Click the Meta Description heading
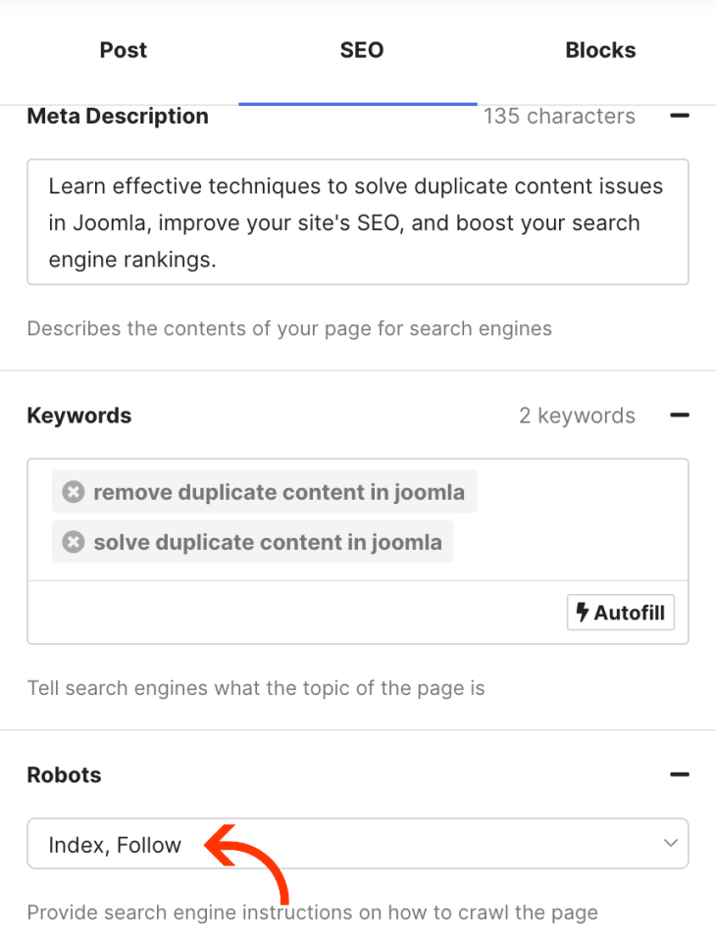716x941 pixels. (118, 116)
